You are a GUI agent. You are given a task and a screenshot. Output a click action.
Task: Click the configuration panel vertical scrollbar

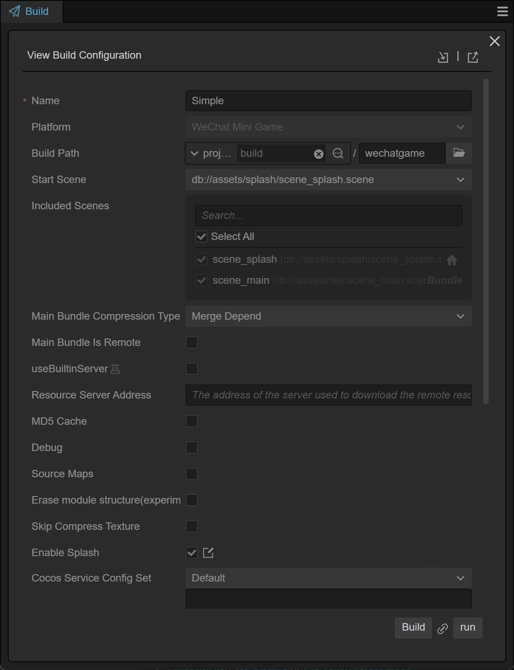pos(486,241)
